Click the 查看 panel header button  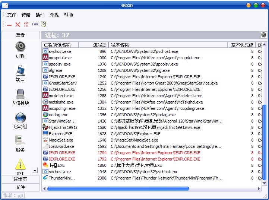click(20, 35)
